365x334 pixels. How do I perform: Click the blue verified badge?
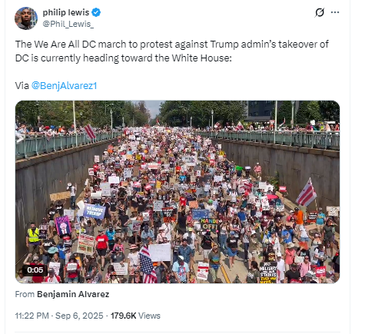click(96, 12)
